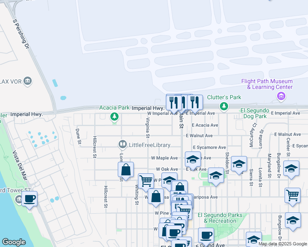The height and width of the screenshot is (247, 308).
Task: Click the Whiting St street label
Action: (137, 195)
